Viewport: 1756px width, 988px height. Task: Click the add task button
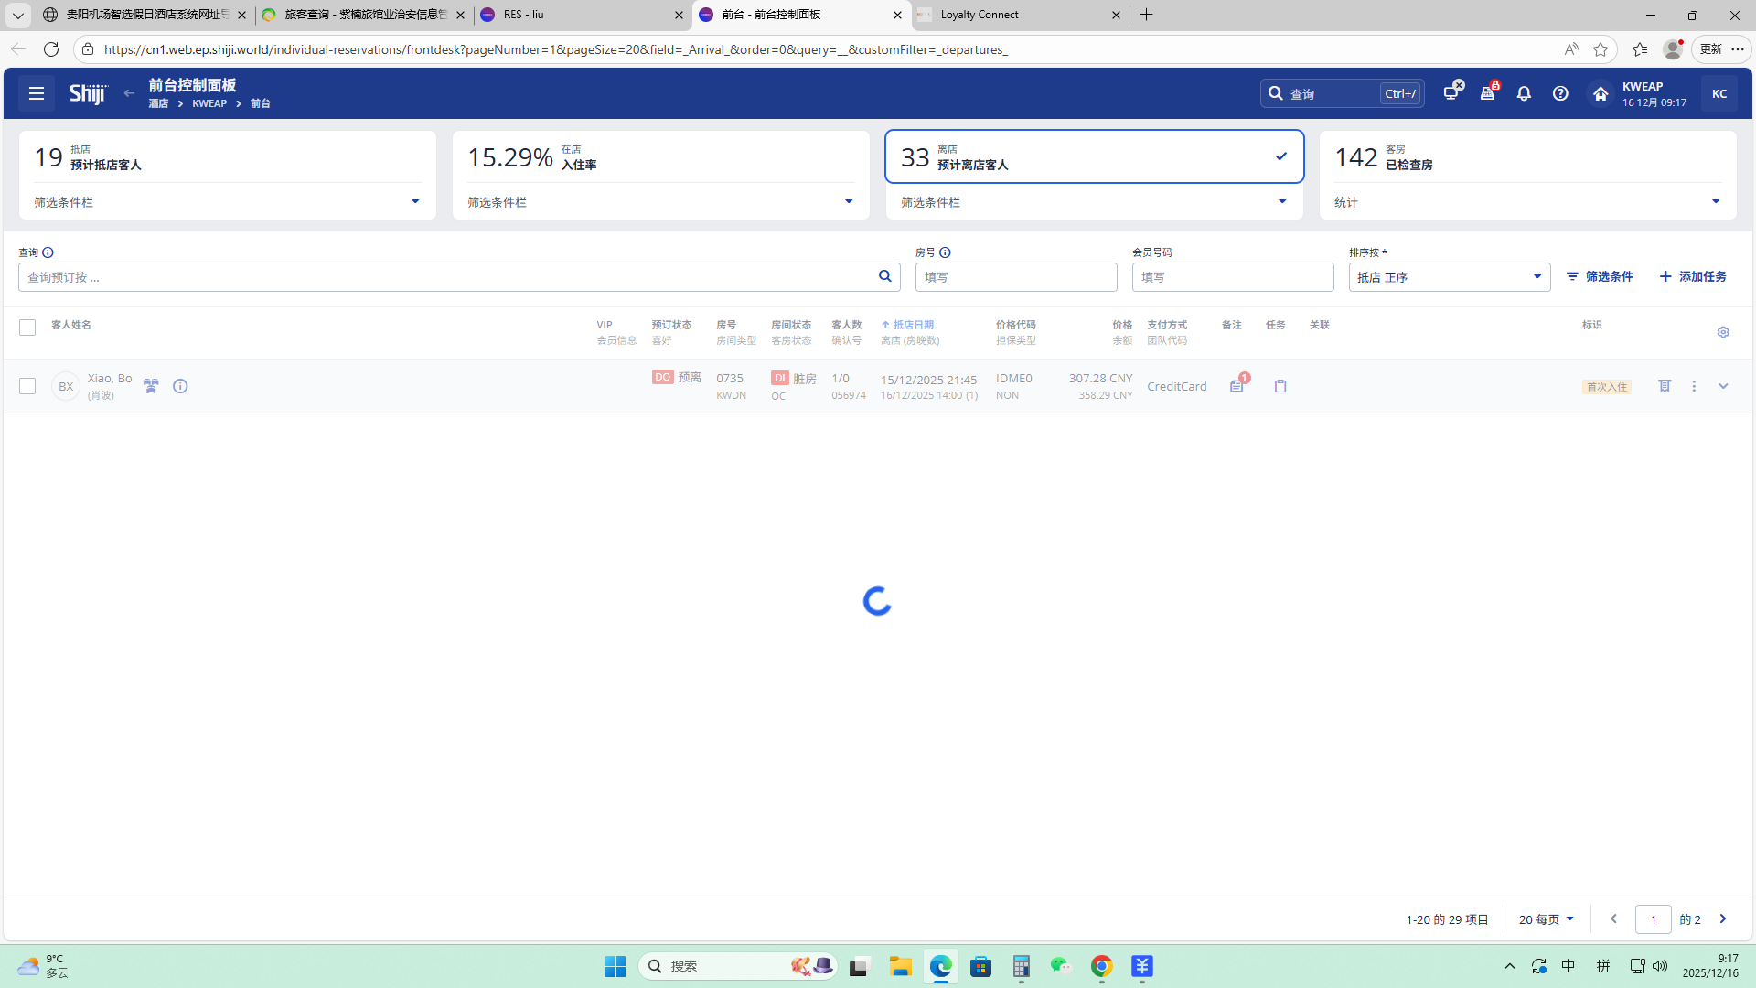pyautogui.click(x=1693, y=276)
